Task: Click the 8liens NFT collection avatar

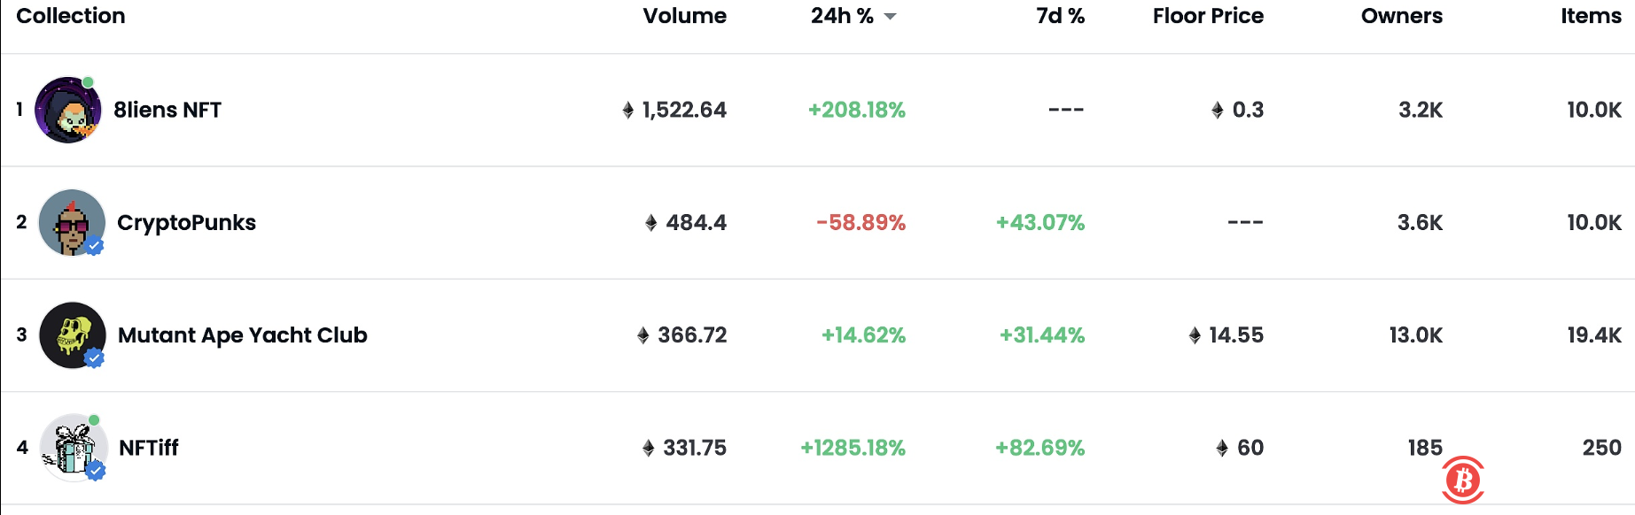Action: pos(67,110)
